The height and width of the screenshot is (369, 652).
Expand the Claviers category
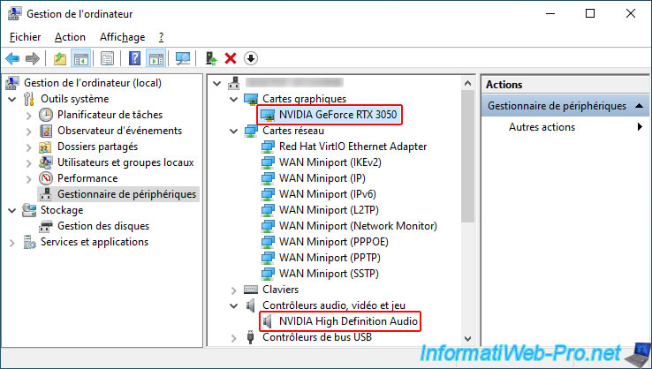point(234,290)
